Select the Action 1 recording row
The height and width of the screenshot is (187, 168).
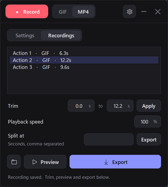click(84, 53)
